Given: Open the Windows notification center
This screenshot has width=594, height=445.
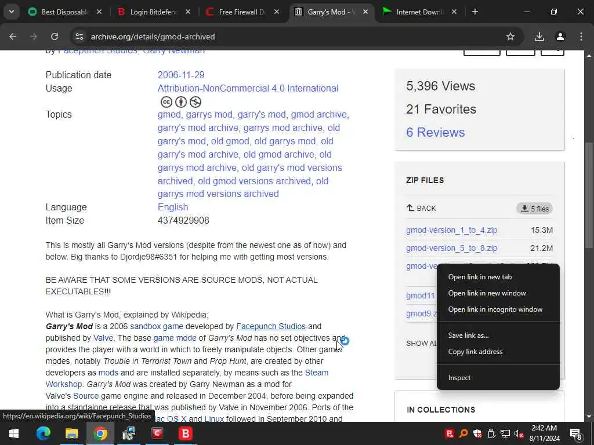Looking at the screenshot, I should pos(576,434).
